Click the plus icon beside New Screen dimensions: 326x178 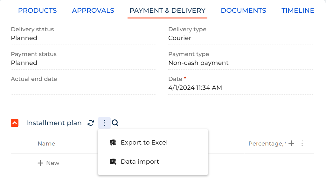pyautogui.click(x=40, y=163)
